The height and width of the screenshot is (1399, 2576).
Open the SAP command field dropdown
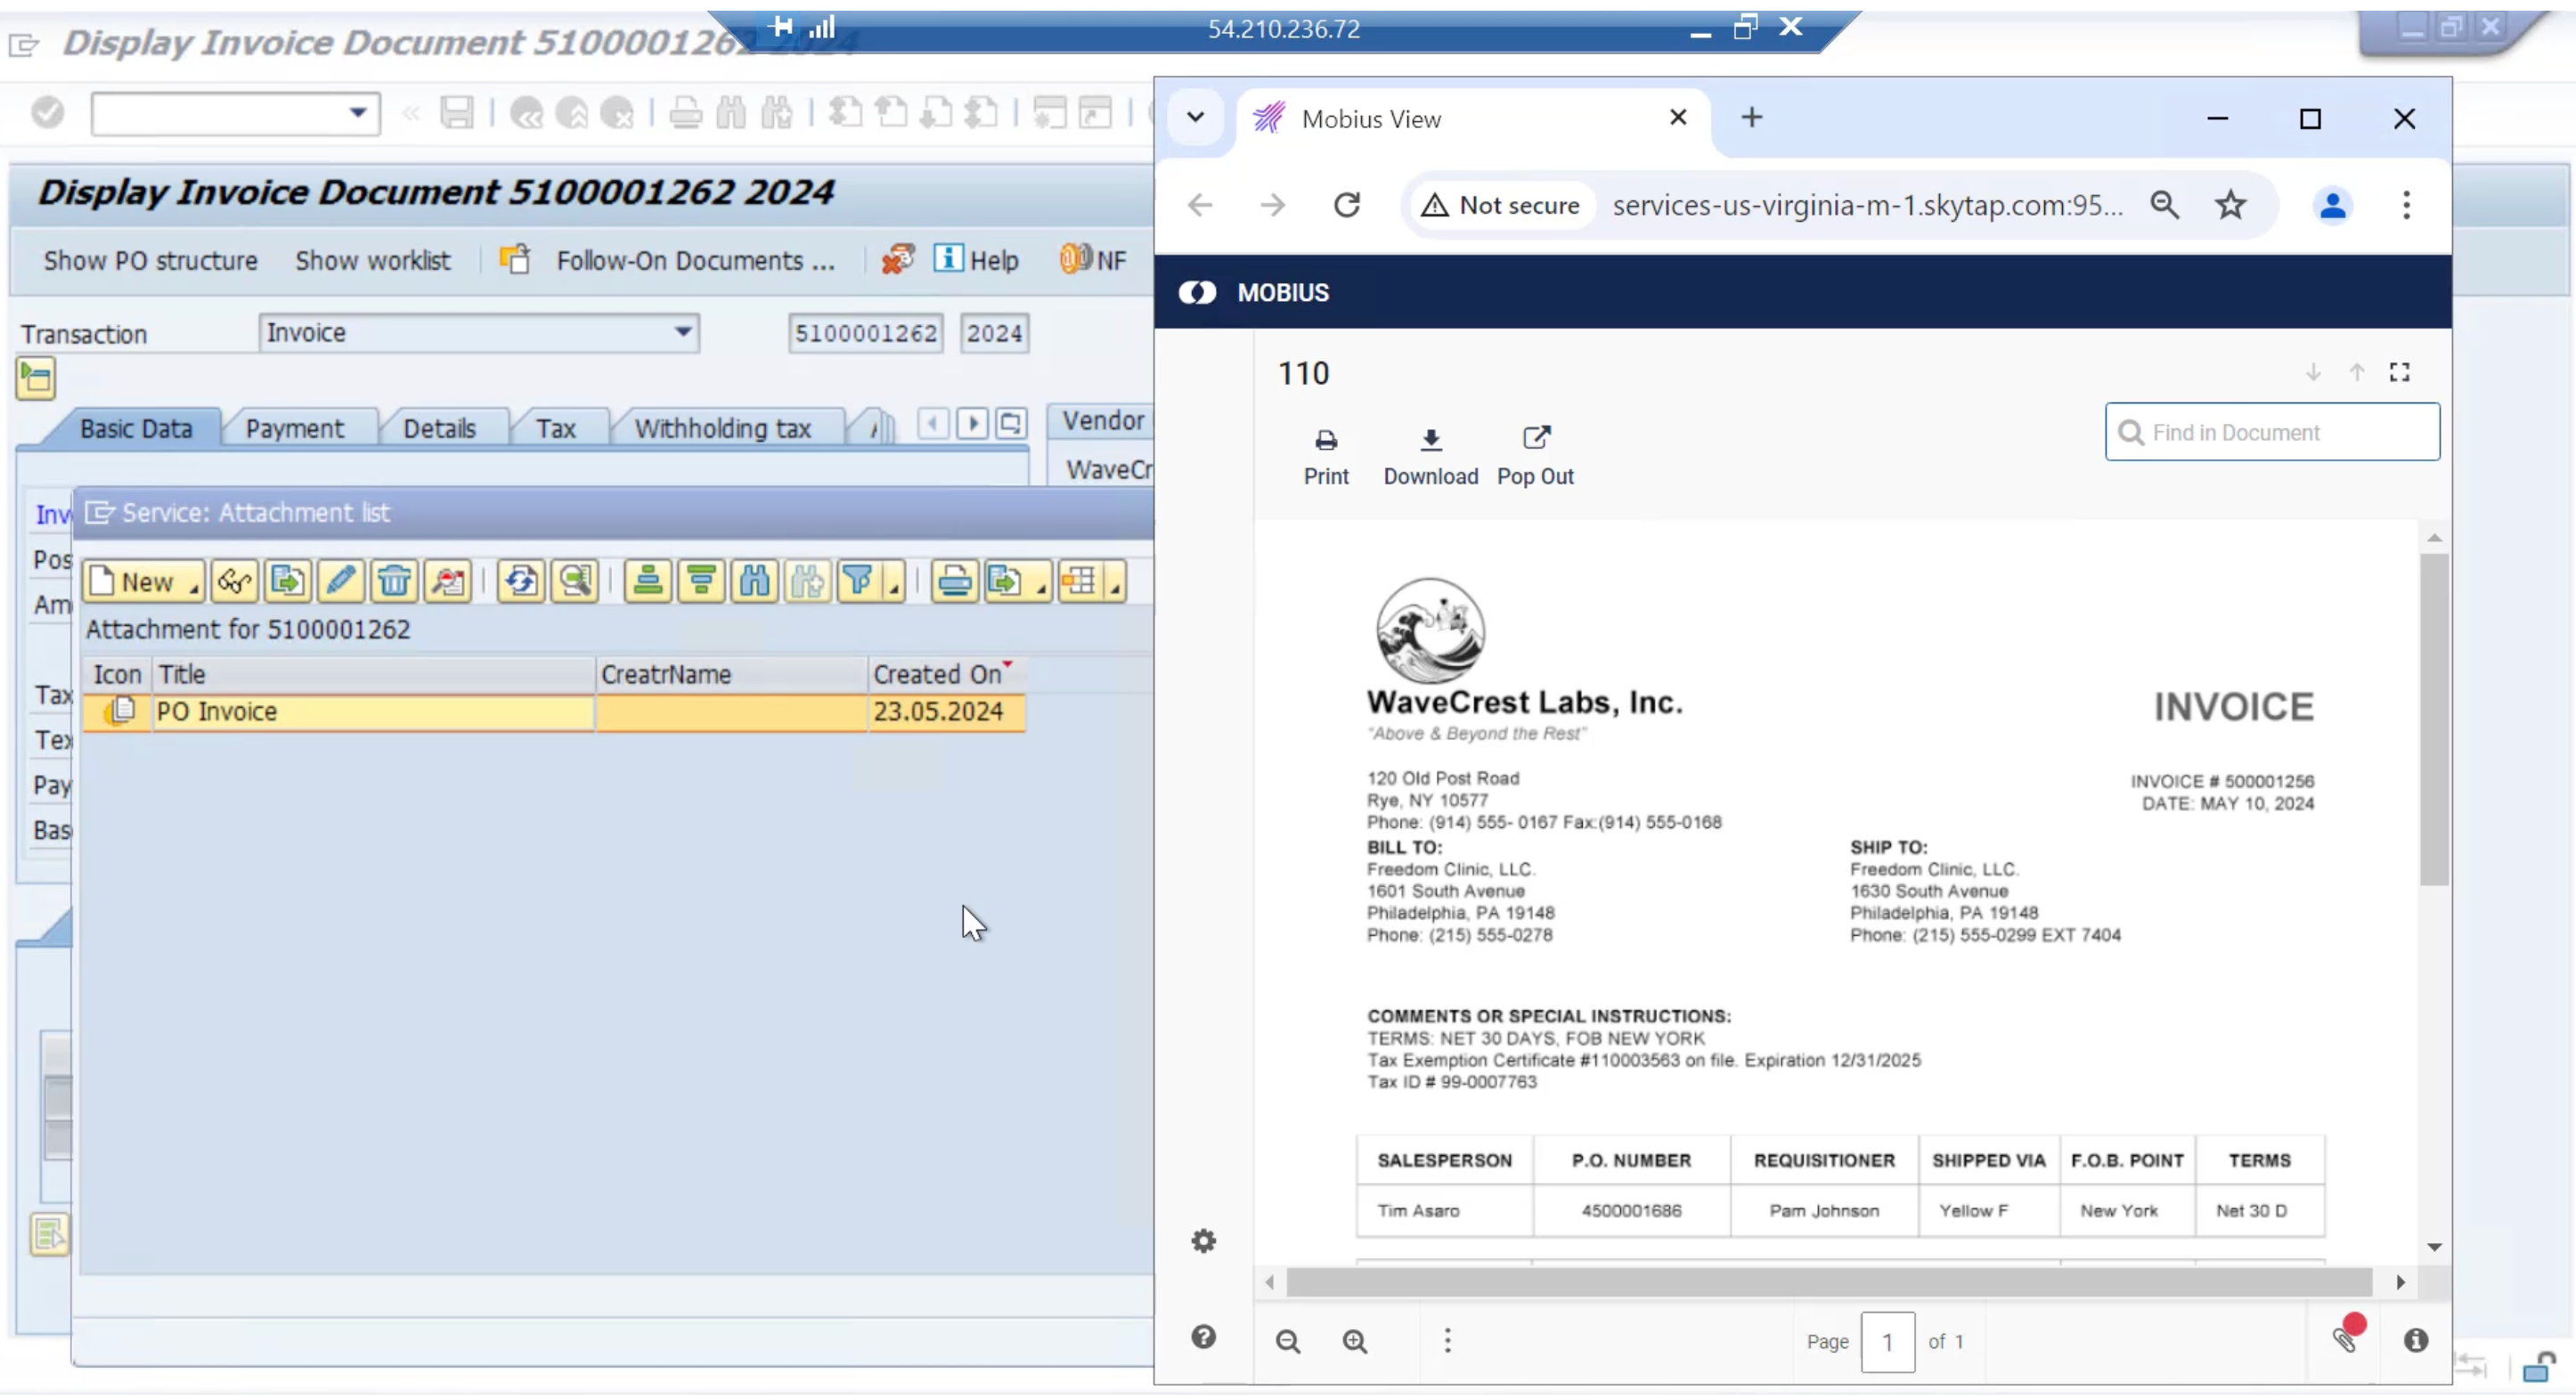click(x=357, y=113)
